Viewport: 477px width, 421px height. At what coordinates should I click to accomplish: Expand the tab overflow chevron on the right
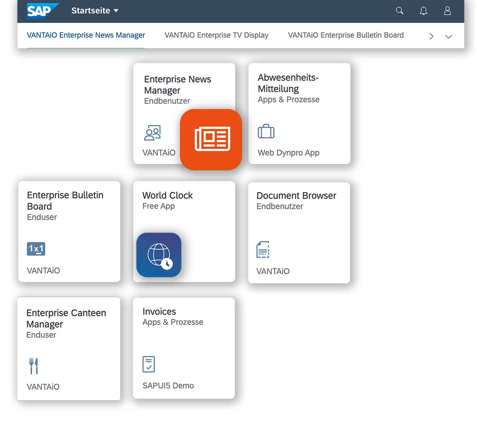pyautogui.click(x=449, y=36)
